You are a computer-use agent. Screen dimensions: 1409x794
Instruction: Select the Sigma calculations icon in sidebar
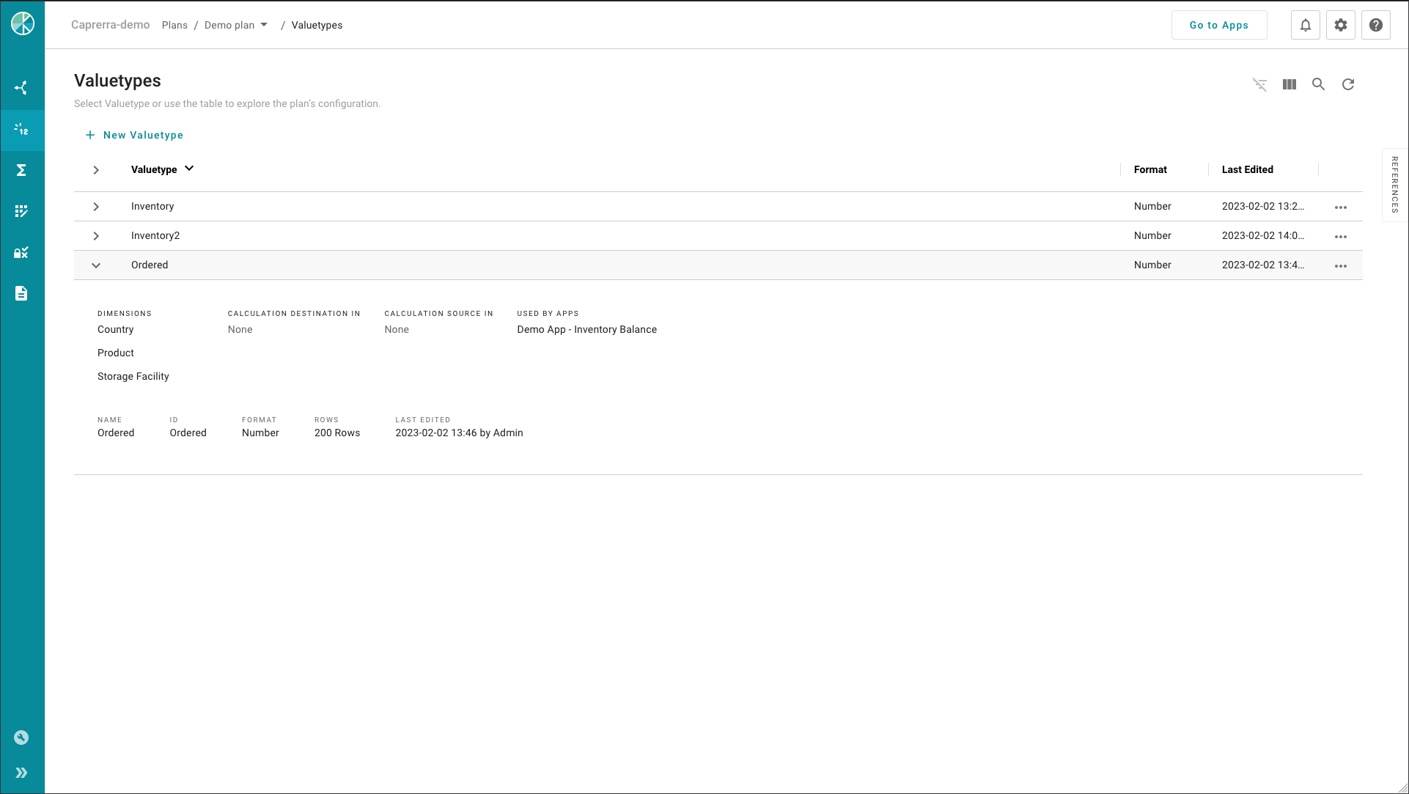[22, 169]
